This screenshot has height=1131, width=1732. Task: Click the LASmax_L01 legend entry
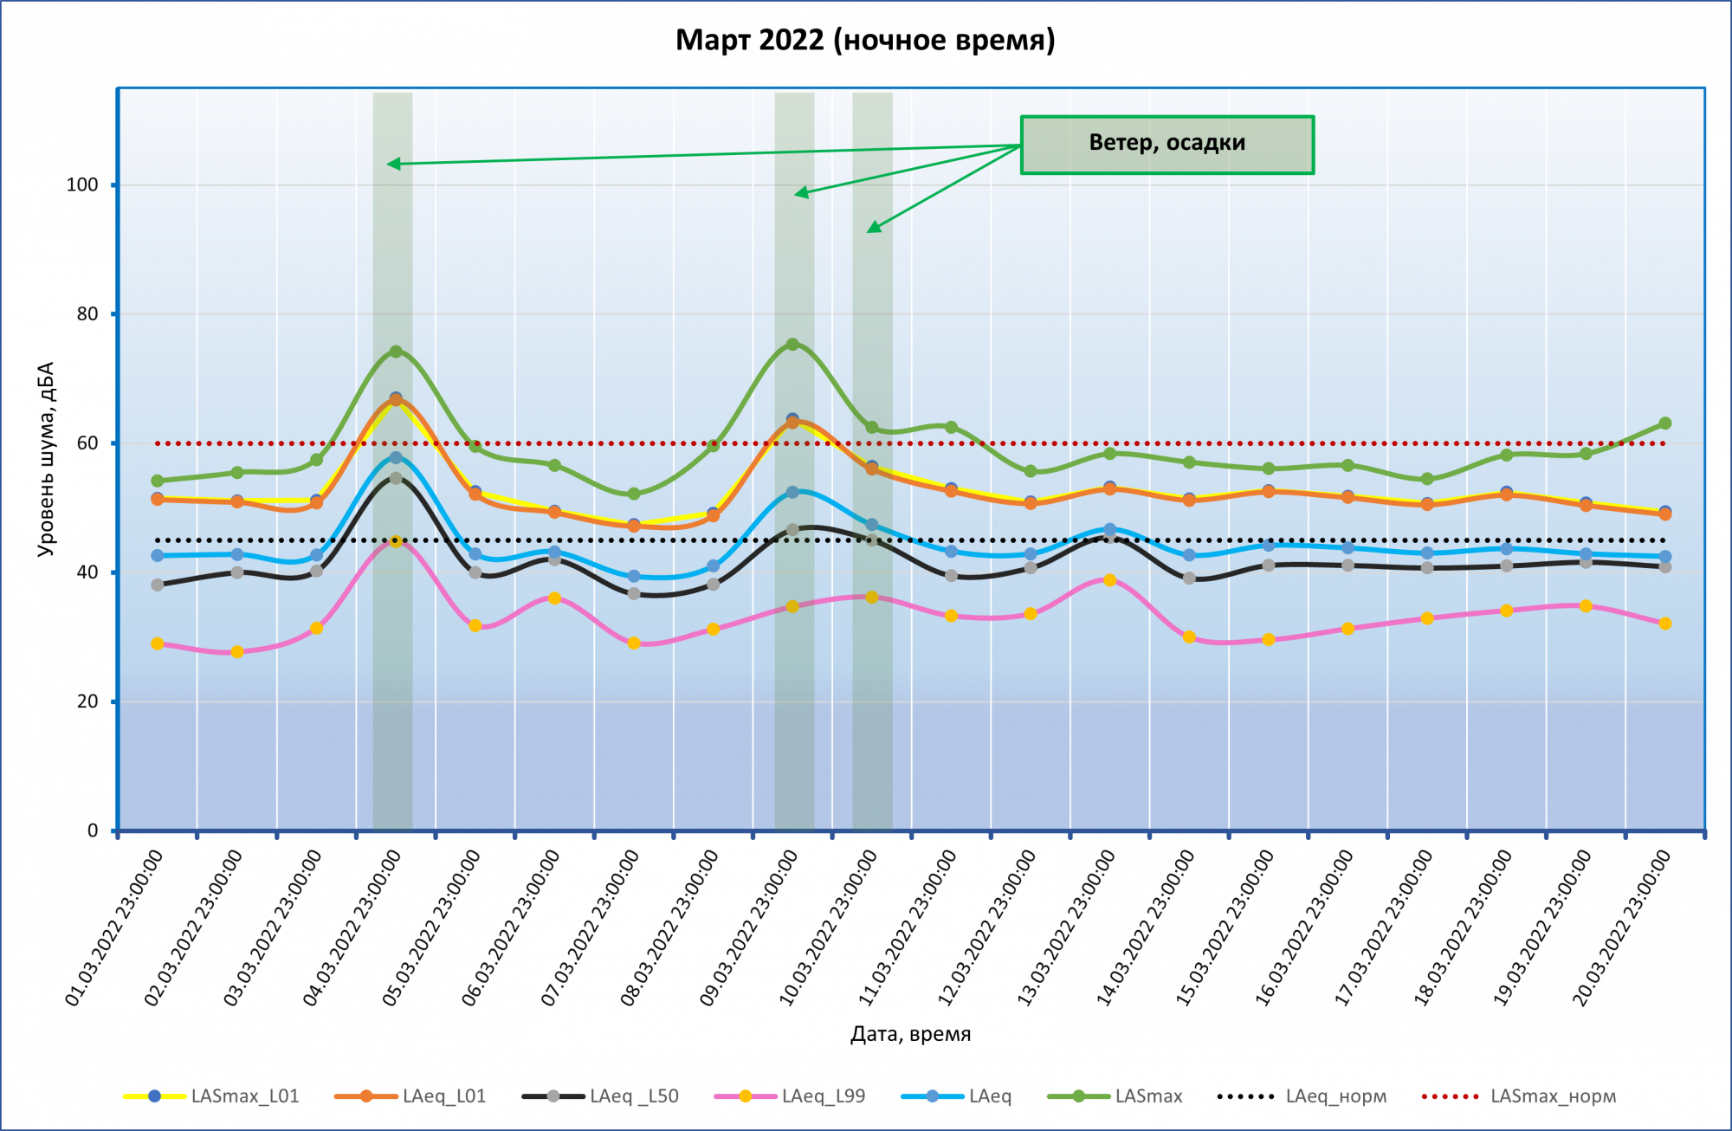point(211,1096)
